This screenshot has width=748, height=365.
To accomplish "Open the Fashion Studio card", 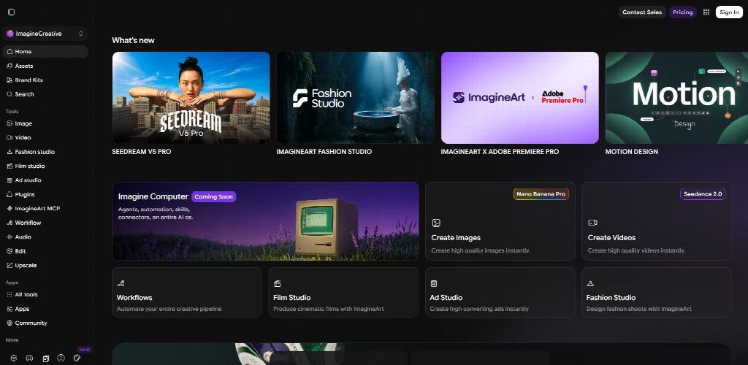I will tap(657, 292).
